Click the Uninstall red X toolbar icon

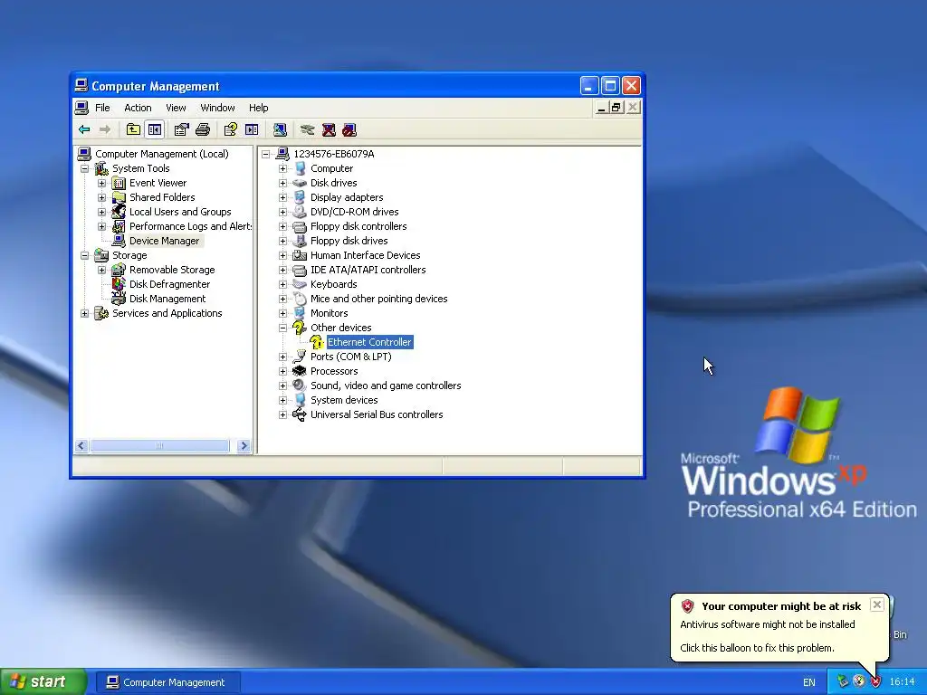click(x=329, y=129)
